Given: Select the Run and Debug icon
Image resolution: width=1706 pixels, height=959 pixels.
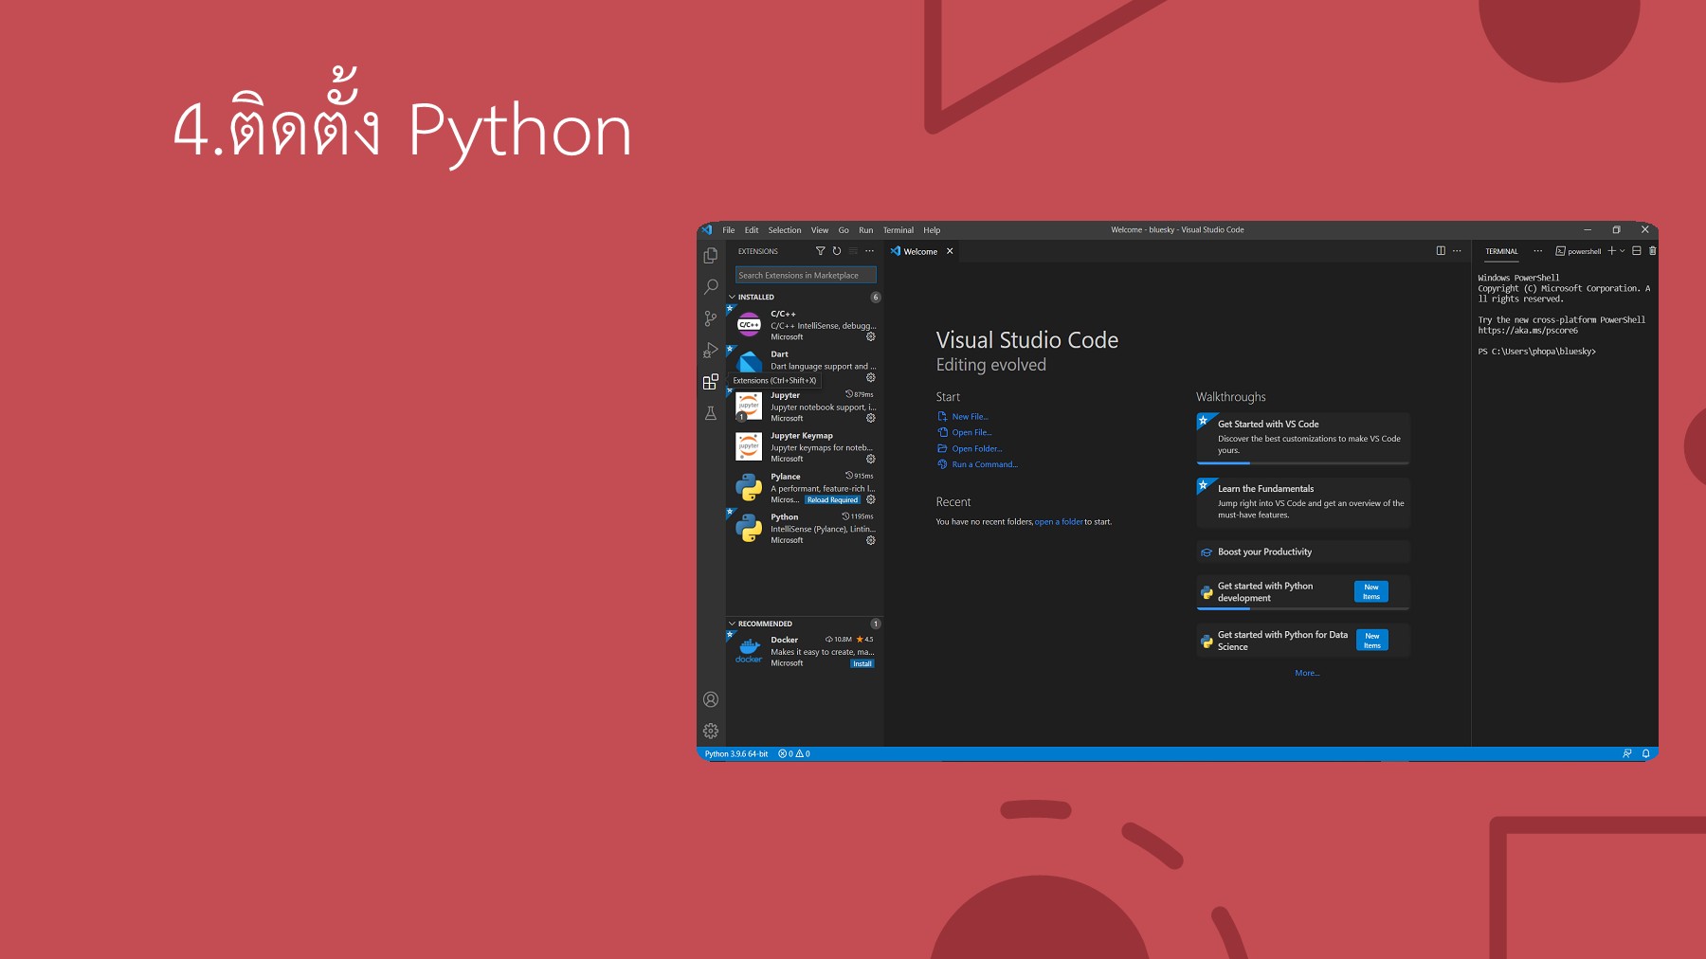Looking at the screenshot, I should 710,351.
